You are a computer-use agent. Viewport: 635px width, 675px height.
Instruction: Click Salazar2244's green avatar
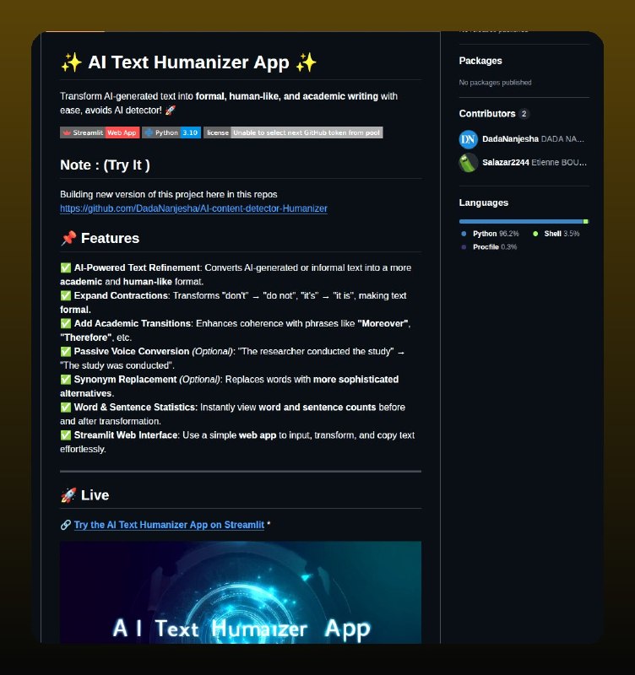[469, 163]
